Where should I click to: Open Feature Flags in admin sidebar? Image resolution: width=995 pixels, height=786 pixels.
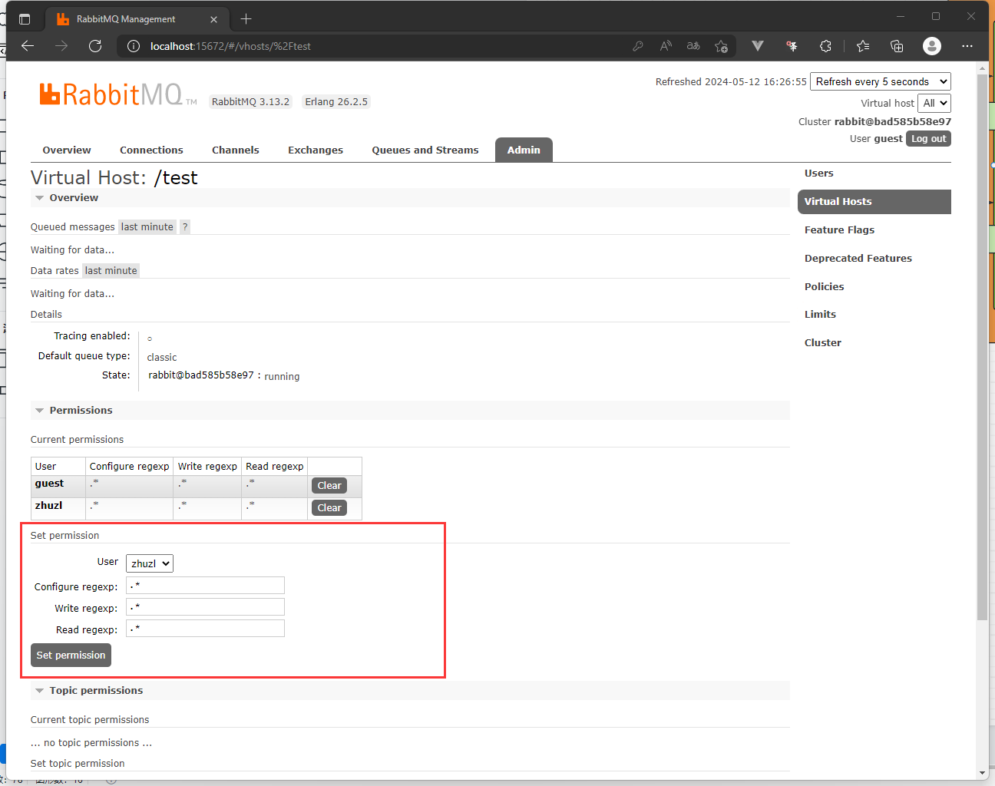(x=839, y=230)
